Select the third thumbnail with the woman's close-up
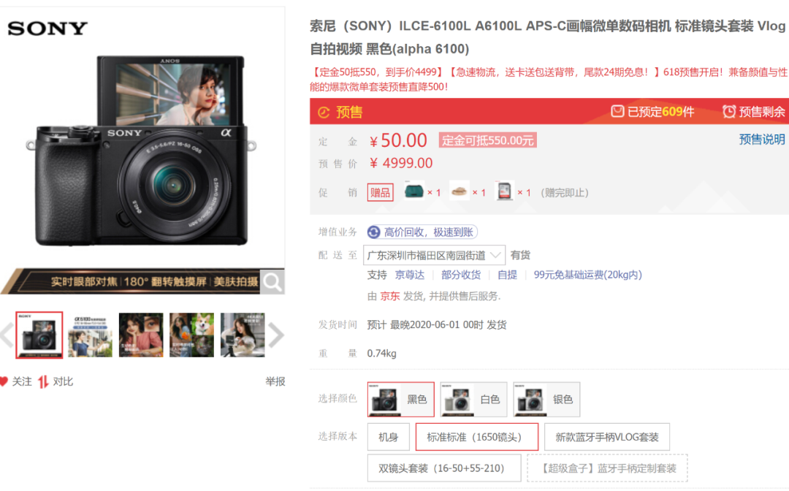 point(141,335)
